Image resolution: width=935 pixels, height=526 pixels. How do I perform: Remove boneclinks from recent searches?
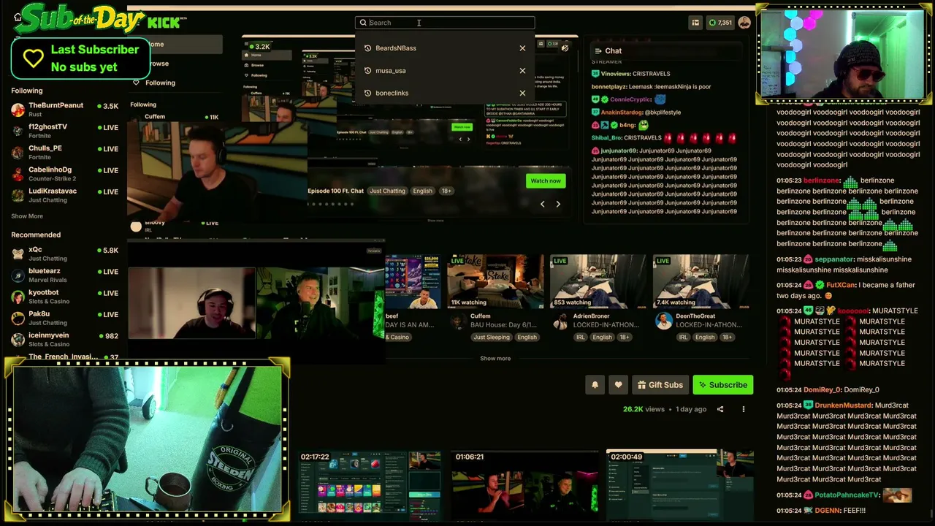[x=522, y=93]
